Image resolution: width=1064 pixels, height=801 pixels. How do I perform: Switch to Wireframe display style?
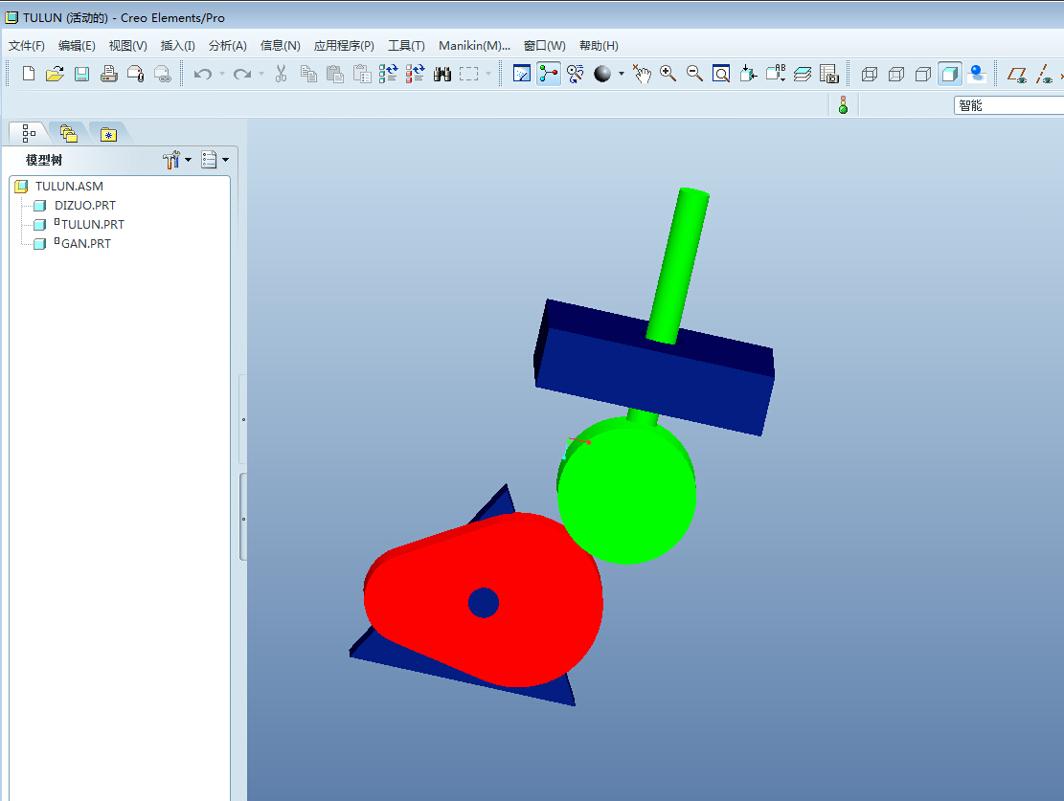pos(870,74)
